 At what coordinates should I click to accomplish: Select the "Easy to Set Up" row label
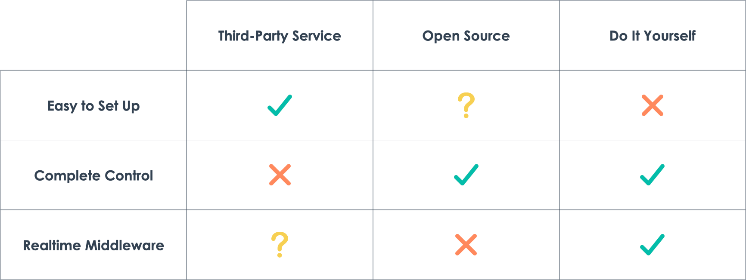tap(93, 106)
